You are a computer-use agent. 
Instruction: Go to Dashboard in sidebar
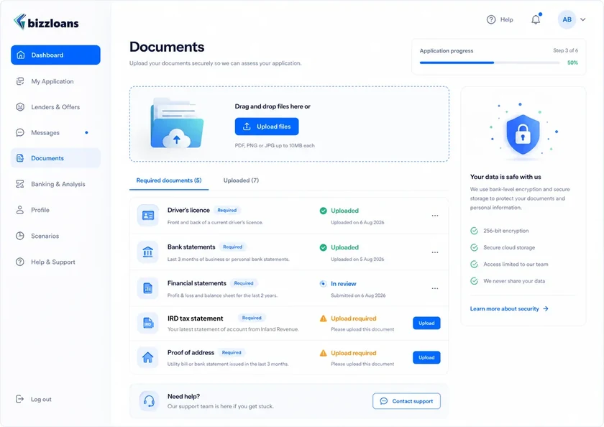coord(55,55)
